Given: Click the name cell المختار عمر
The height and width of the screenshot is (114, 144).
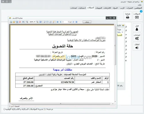Looking at the screenshot, I should coord(88,82).
